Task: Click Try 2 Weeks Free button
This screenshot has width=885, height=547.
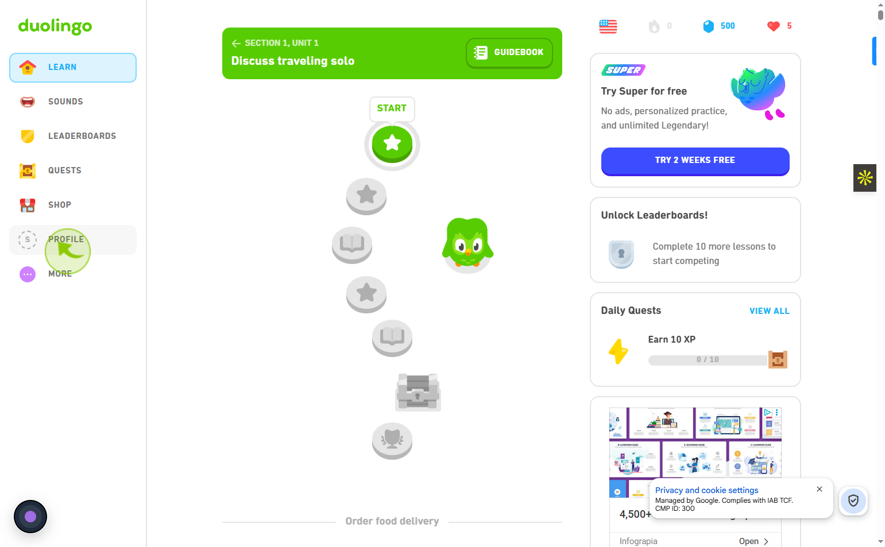Action: tap(695, 161)
